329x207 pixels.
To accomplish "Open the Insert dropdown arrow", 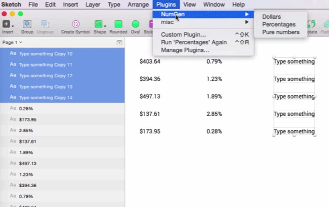I will coord(13,26).
